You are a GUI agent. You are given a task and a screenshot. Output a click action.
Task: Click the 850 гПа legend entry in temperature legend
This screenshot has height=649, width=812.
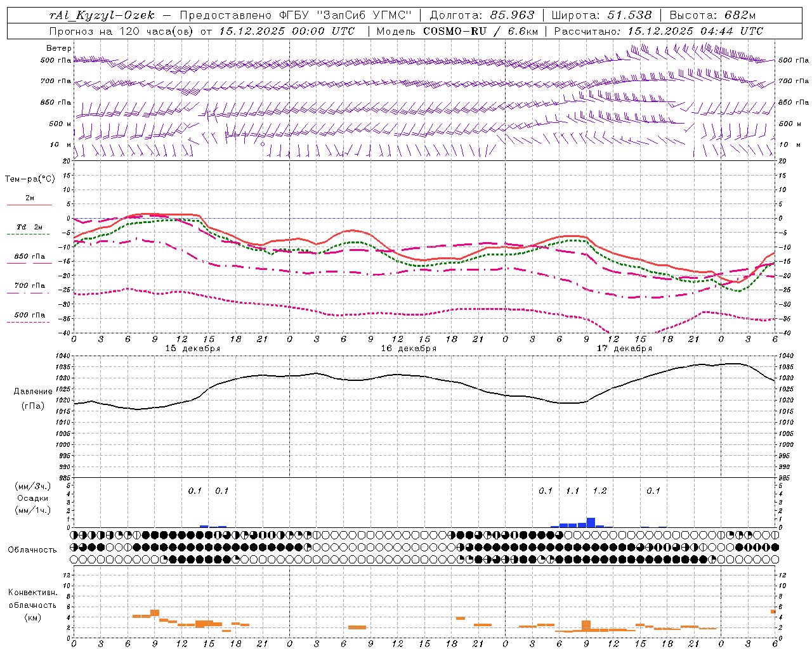30,257
